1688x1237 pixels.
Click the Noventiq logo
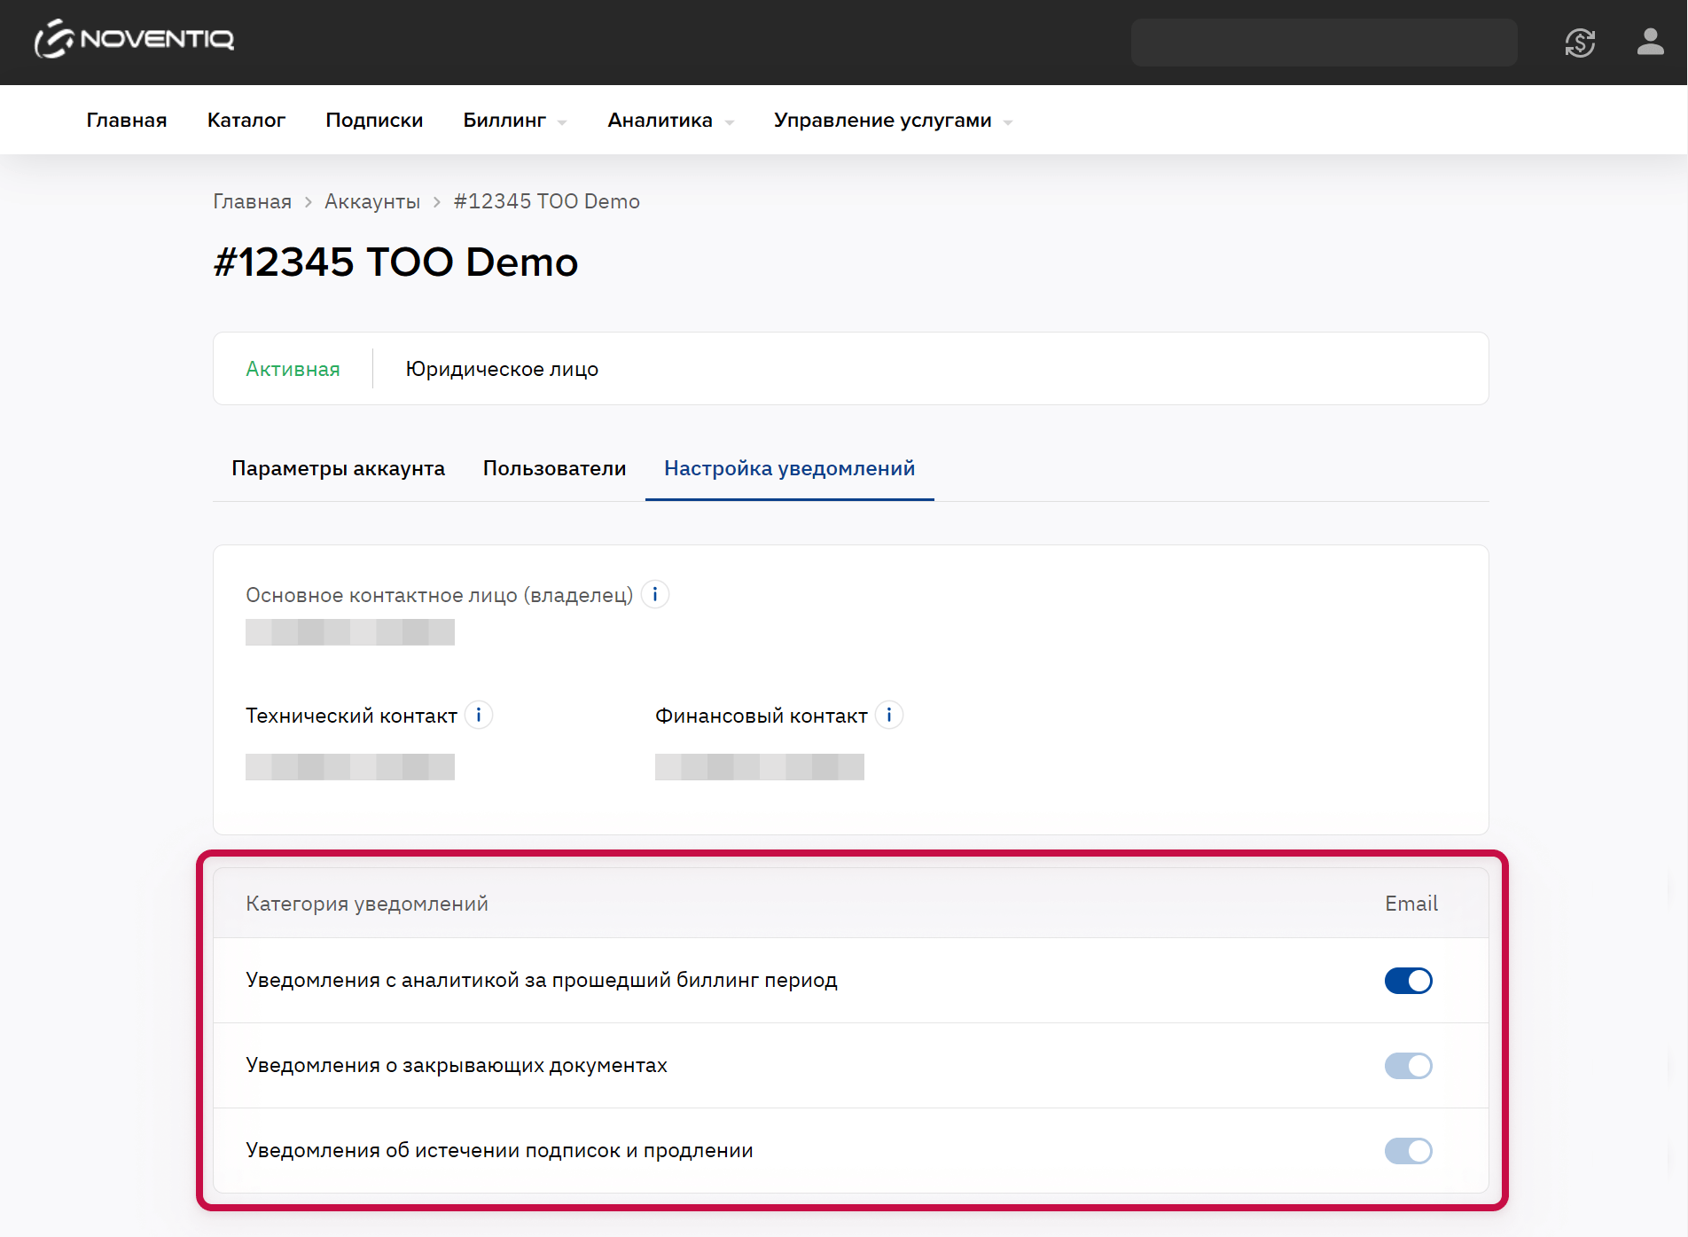coord(134,40)
